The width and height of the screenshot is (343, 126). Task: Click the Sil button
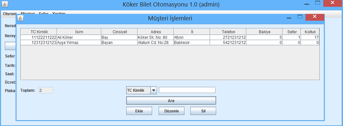pos(203,111)
